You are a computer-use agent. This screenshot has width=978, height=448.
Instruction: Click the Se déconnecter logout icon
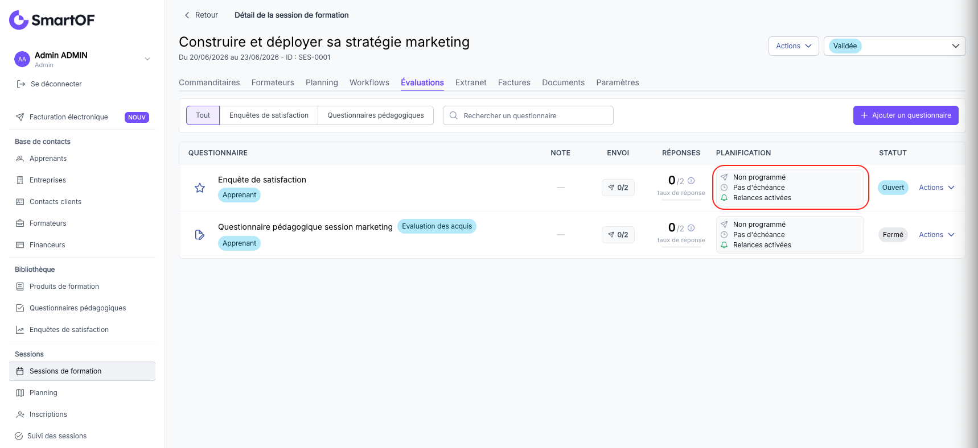pyautogui.click(x=21, y=84)
